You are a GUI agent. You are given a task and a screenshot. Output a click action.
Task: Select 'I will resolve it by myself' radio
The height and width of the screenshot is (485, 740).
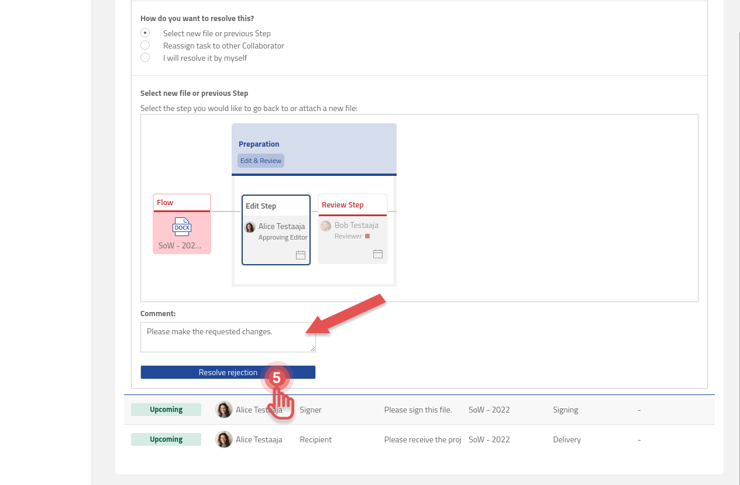(x=145, y=57)
